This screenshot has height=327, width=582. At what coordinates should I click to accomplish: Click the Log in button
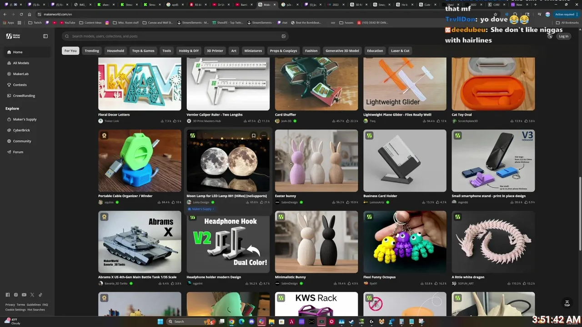pyautogui.click(x=564, y=36)
